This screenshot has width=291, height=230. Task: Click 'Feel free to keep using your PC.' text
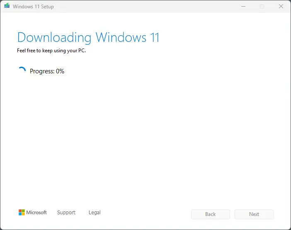51,51
